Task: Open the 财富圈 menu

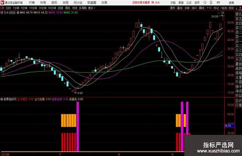Action: pos(92,3)
